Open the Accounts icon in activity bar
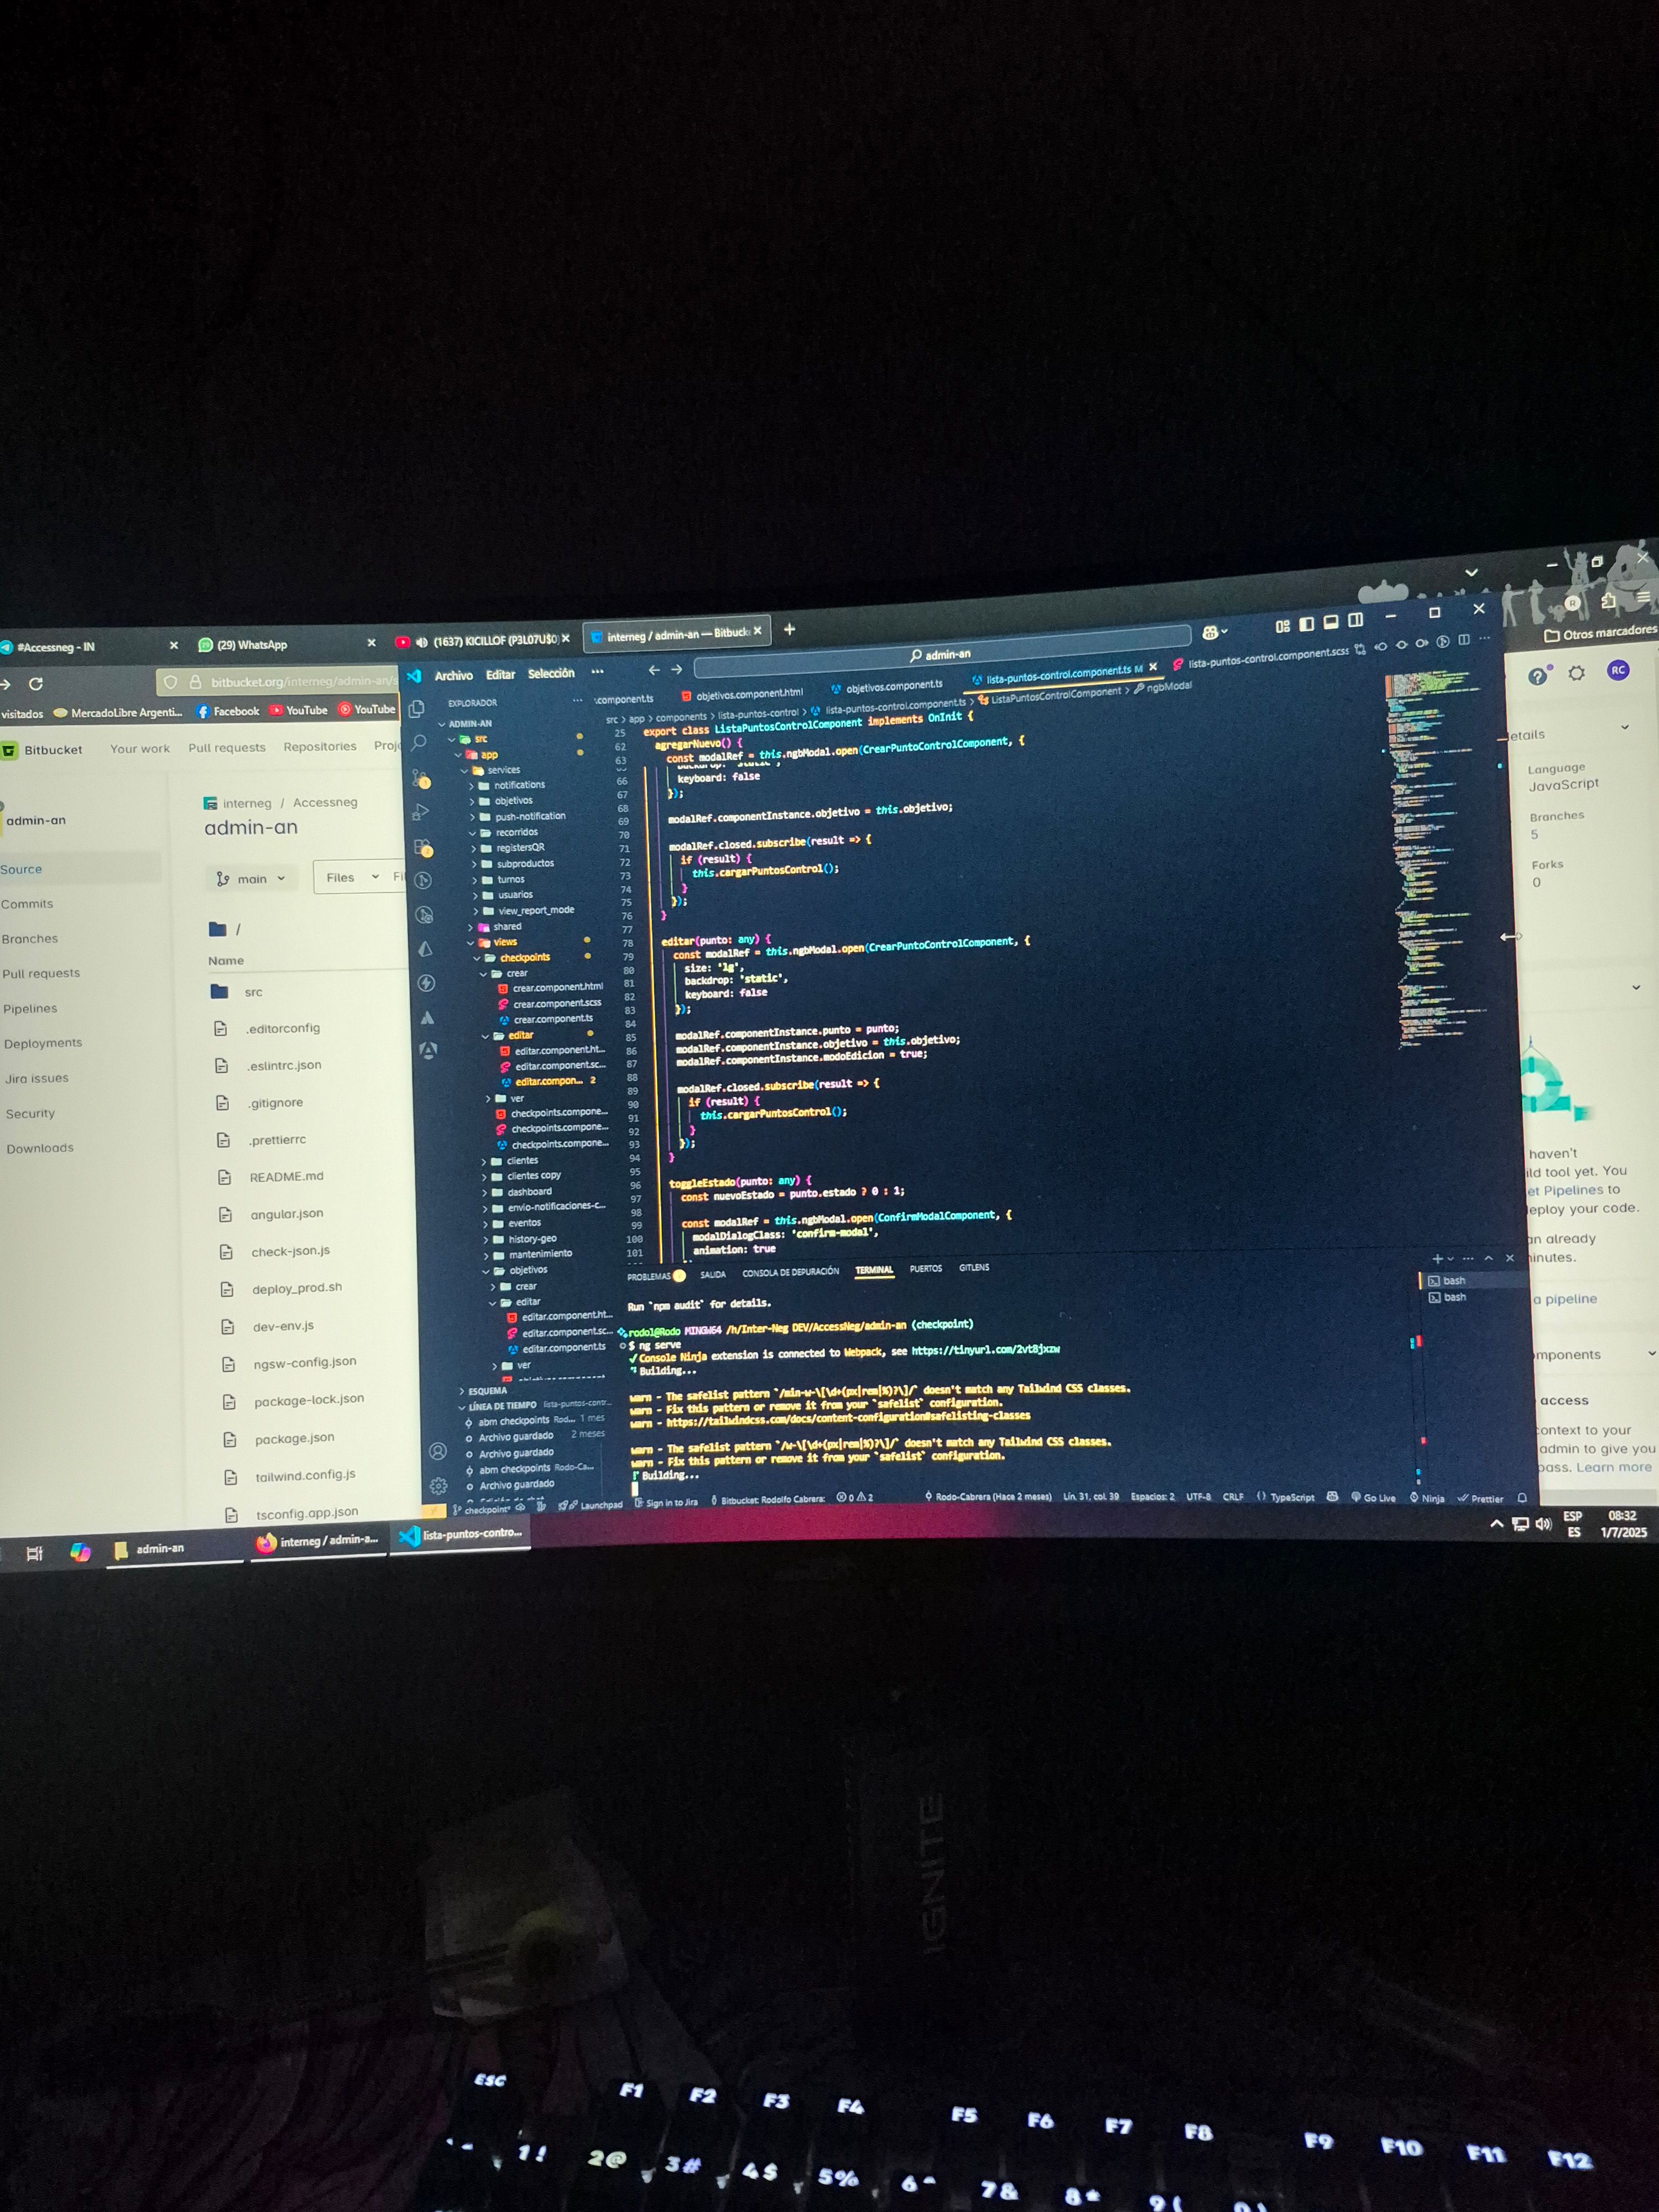1659x2212 pixels. [437, 1451]
